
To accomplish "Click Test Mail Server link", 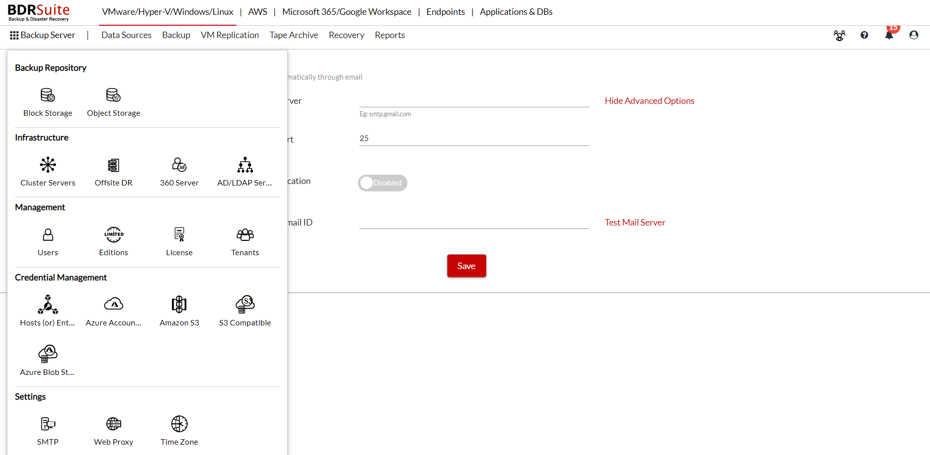I will pos(635,223).
